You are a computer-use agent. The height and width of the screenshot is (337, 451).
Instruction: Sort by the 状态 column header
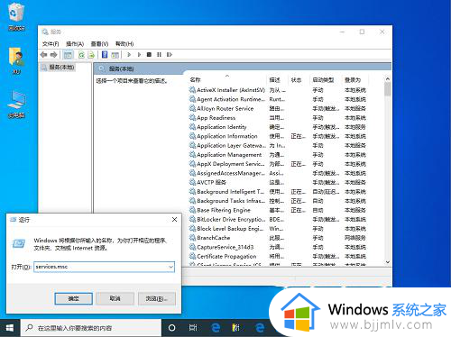(299, 79)
